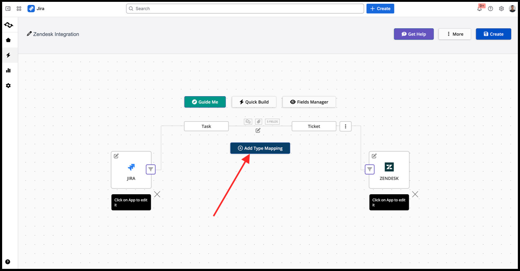Open the Fields Manager

point(309,102)
